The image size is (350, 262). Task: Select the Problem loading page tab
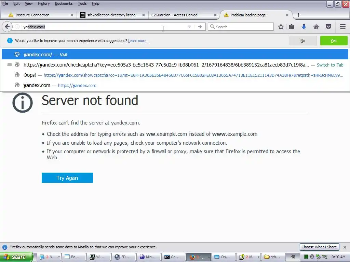click(256, 15)
